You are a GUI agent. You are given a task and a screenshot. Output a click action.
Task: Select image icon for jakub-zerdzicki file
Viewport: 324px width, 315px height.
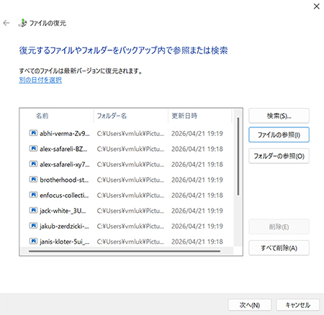(33, 226)
